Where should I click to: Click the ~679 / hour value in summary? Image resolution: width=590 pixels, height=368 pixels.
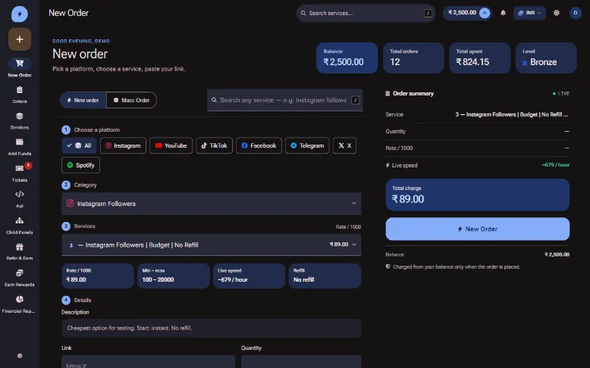pyautogui.click(x=555, y=164)
